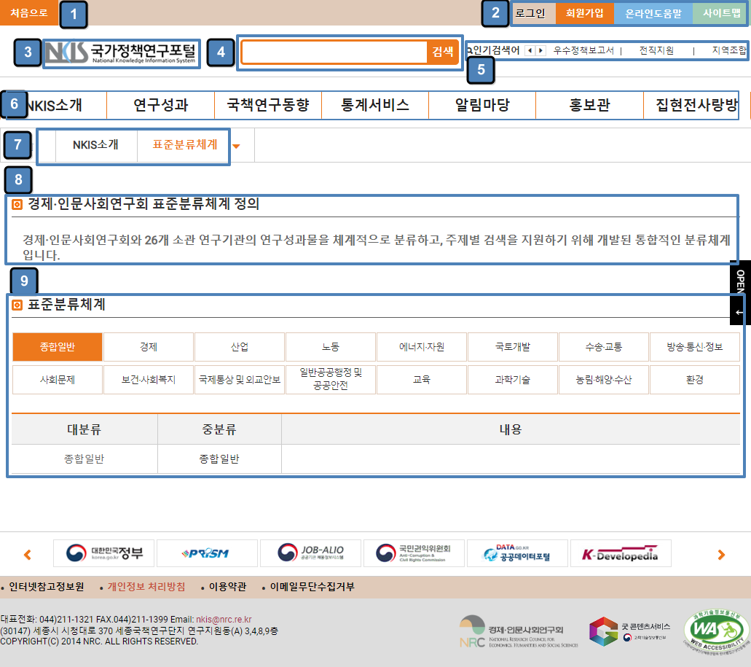Click the 국민권익위원회 footer logo
Viewport: 751px width, 667px height.
point(412,553)
